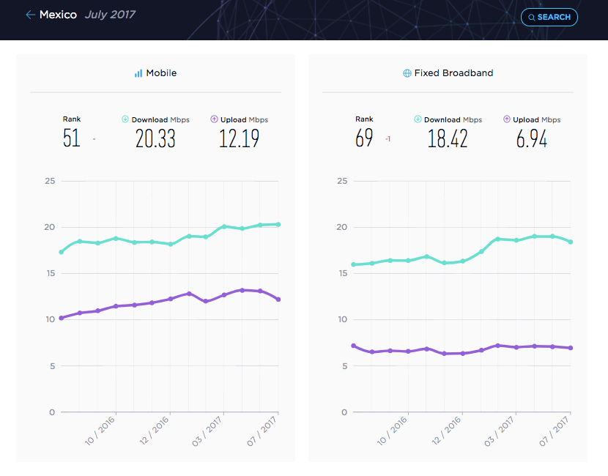Click first Mobile download data point
This screenshot has width=608, height=476.
(62, 252)
